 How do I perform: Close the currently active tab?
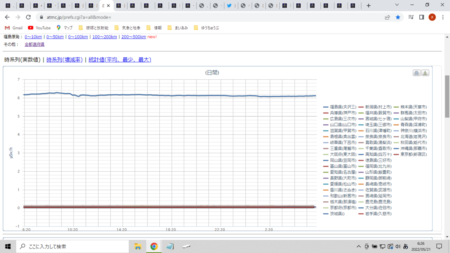click(x=108, y=6)
